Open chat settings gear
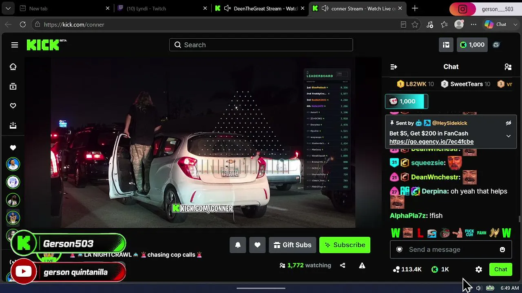 pos(479,269)
